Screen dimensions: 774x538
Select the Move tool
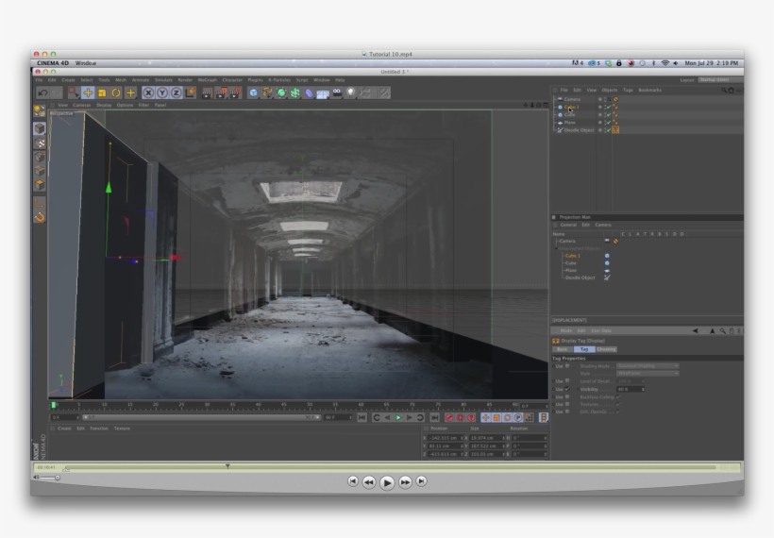click(88, 92)
